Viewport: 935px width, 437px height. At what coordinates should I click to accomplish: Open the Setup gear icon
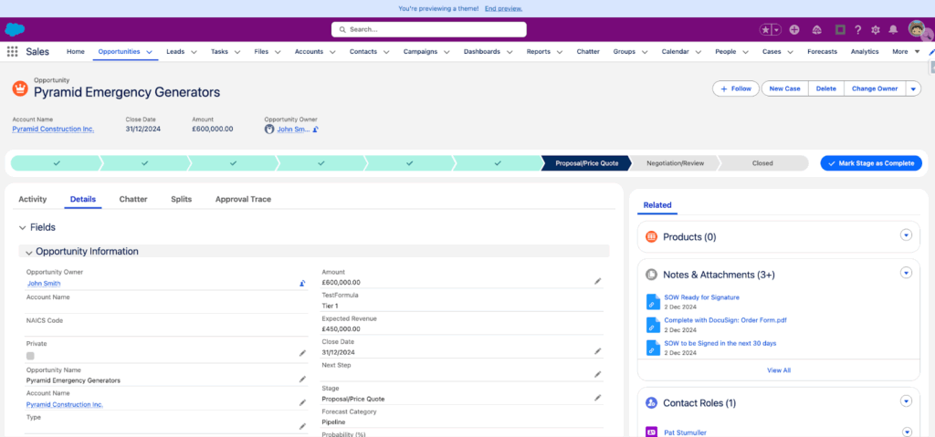(x=876, y=29)
